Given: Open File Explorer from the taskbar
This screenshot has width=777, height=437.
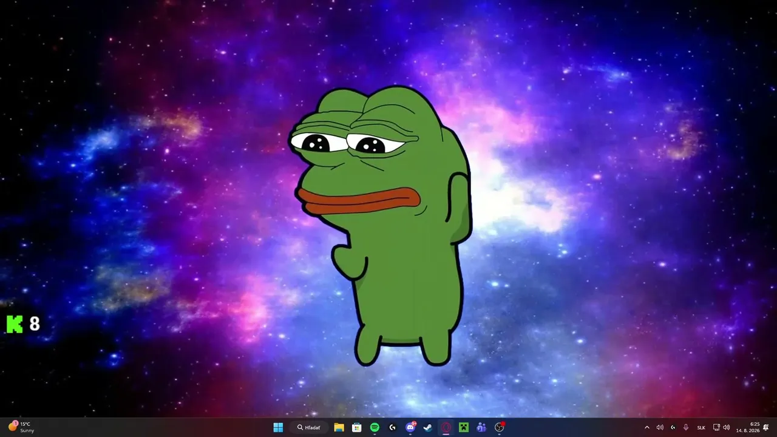Looking at the screenshot, I should point(339,427).
